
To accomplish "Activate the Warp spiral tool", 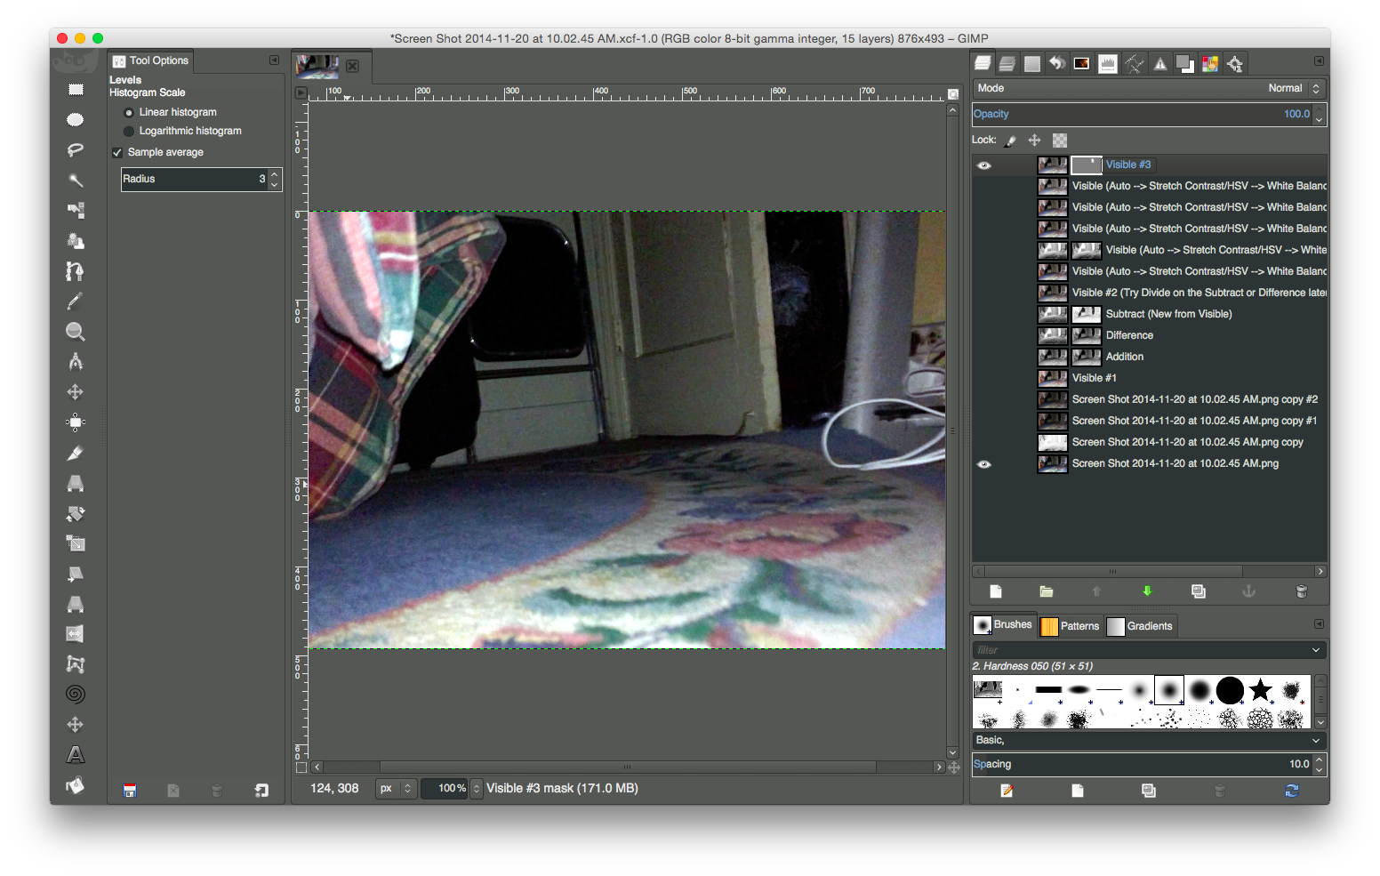I will click(x=76, y=694).
